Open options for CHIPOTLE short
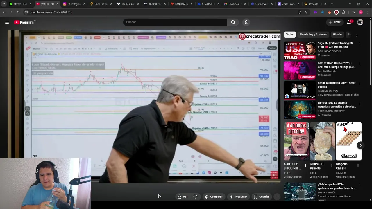Viewport: 372px width, 209px height. tap(332, 165)
